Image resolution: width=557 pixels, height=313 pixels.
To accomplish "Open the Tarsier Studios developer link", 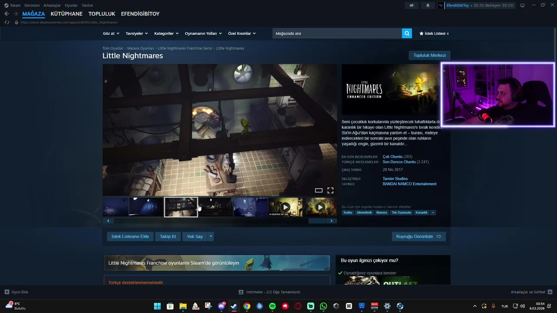I will tap(395, 179).
